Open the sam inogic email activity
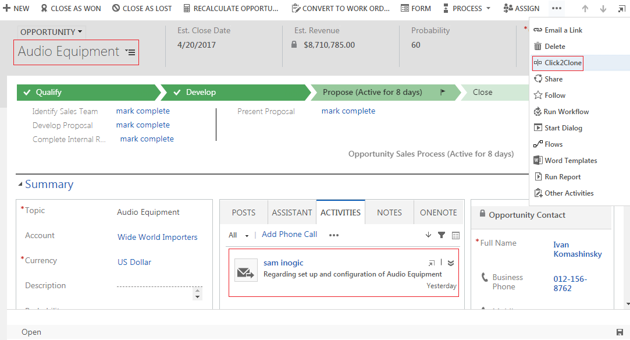Screen dimensions: 630x340 [x=283, y=263]
